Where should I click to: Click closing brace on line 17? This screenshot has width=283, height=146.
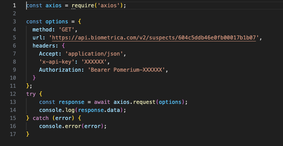(28, 134)
